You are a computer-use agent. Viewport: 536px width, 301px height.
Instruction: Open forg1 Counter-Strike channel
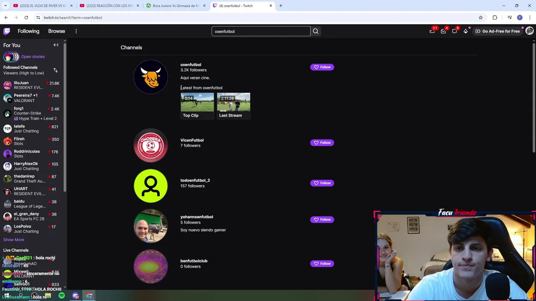coord(32,113)
